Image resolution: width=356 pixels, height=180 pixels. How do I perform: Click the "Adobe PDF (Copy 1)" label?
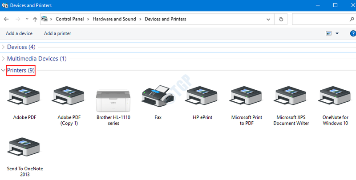pos(69,120)
